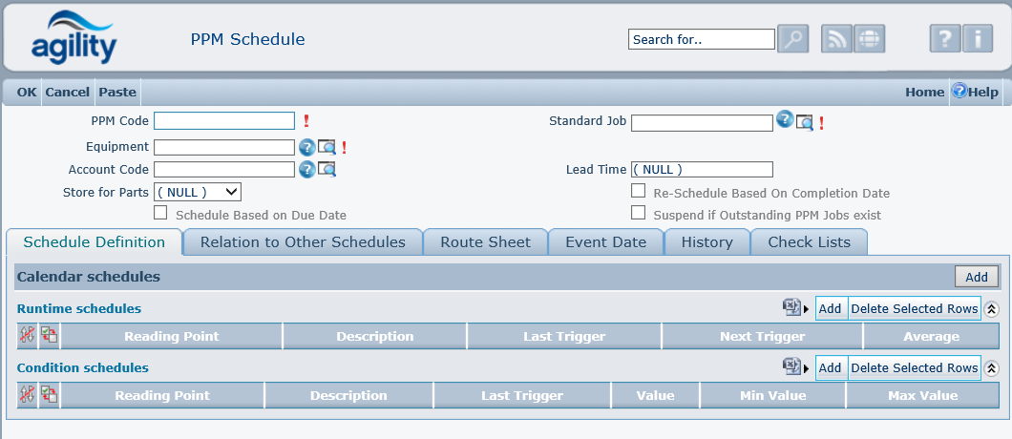The height and width of the screenshot is (439, 1012).
Task: Click Account Code lookup magnifier icon
Action: click(327, 170)
